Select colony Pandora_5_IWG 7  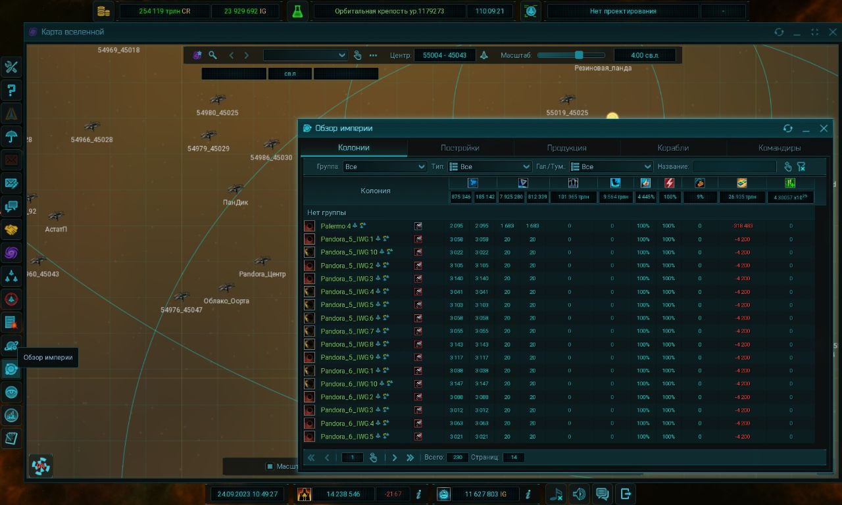click(x=347, y=331)
